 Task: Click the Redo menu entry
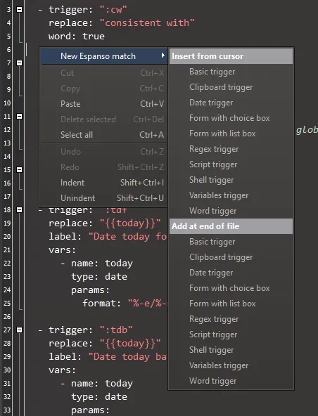click(104, 167)
